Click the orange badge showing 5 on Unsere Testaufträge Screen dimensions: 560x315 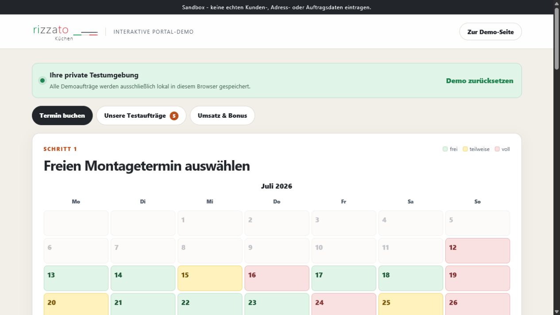tap(174, 116)
